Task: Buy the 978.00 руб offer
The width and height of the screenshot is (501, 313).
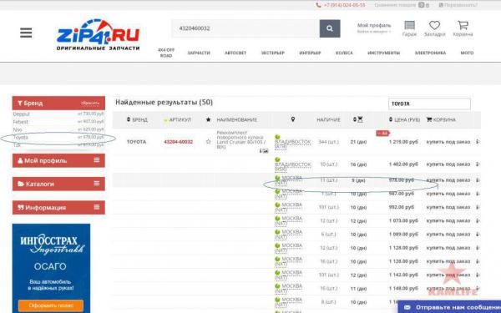Action: [448, 180]
